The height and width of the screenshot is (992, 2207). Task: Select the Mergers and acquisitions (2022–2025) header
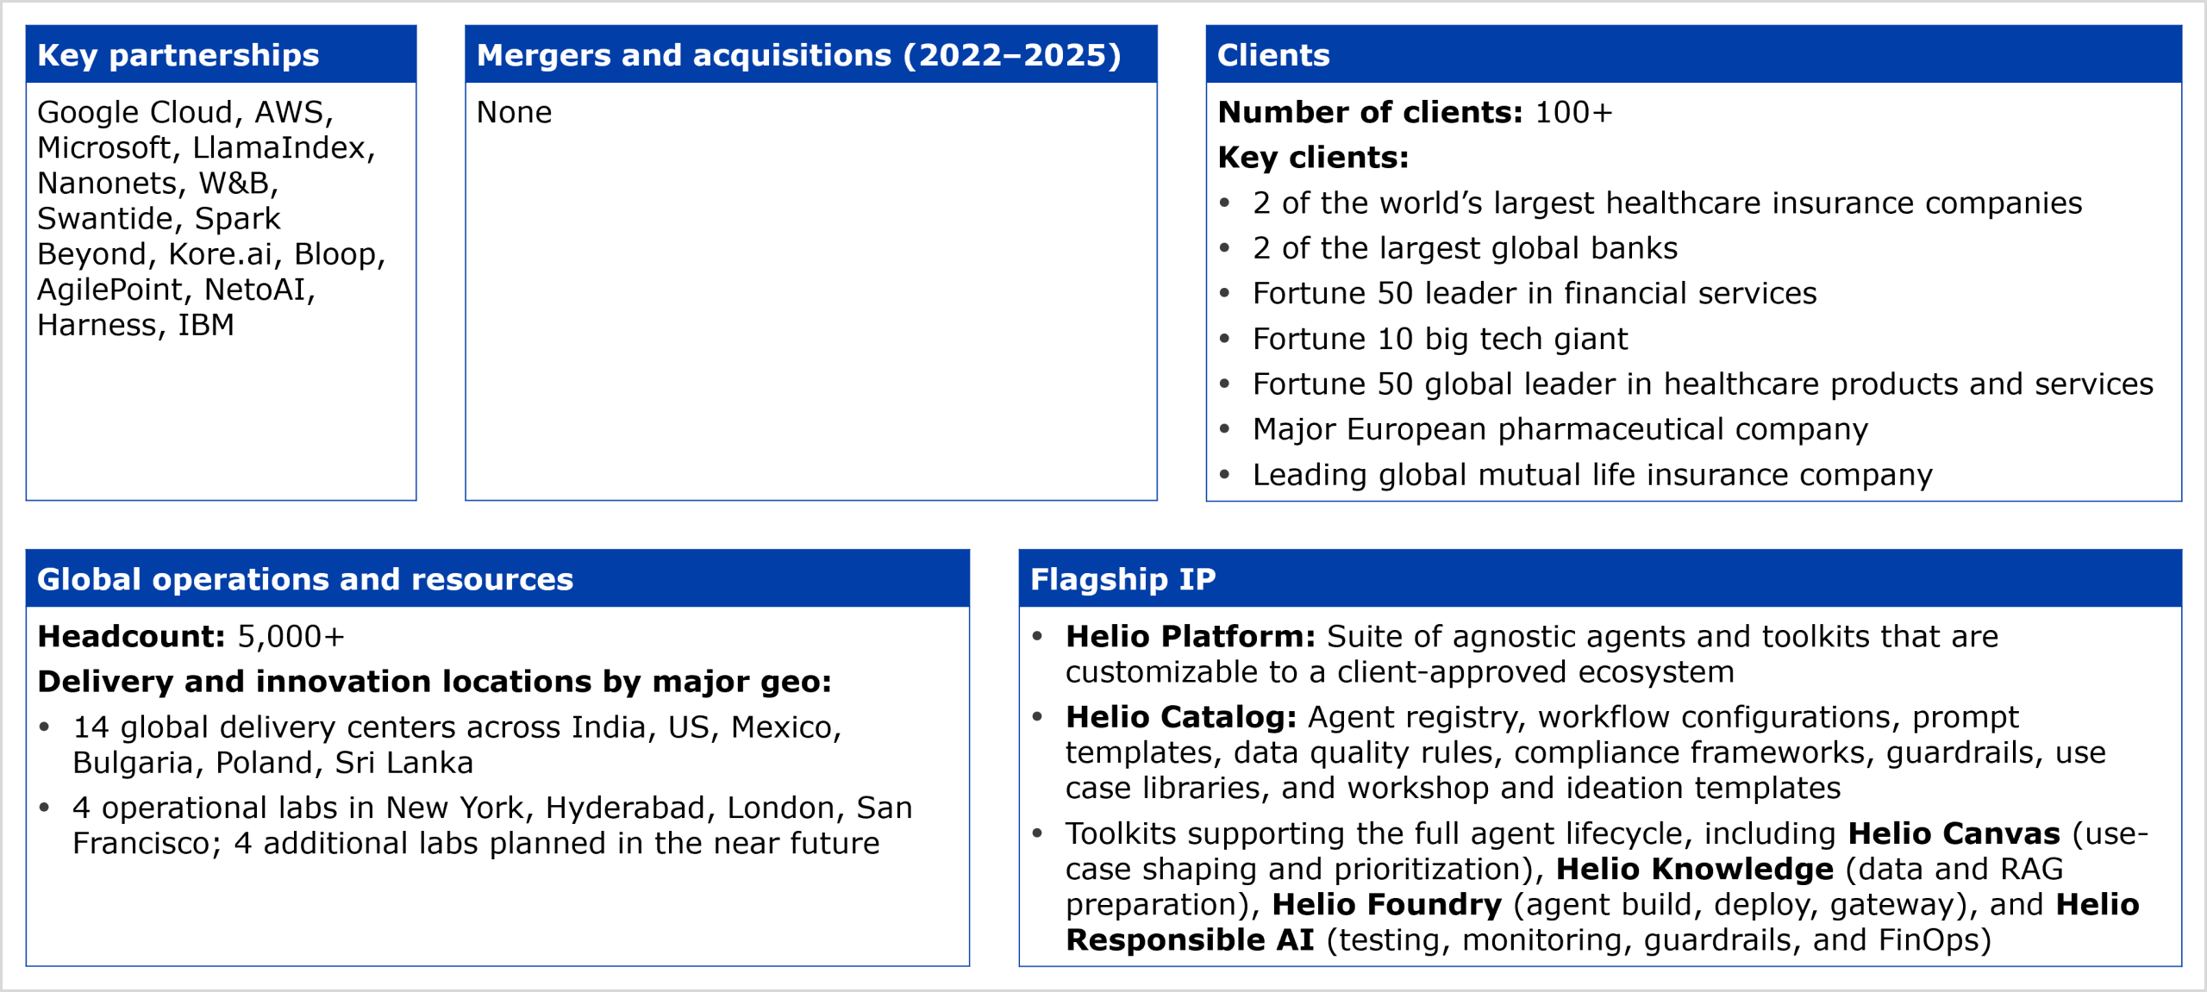pos(798,55)
